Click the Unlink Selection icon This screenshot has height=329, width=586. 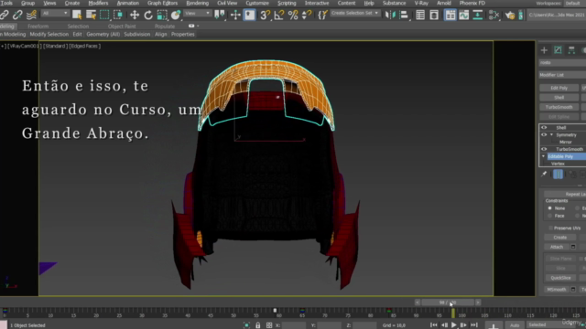[x=17, y=15]
